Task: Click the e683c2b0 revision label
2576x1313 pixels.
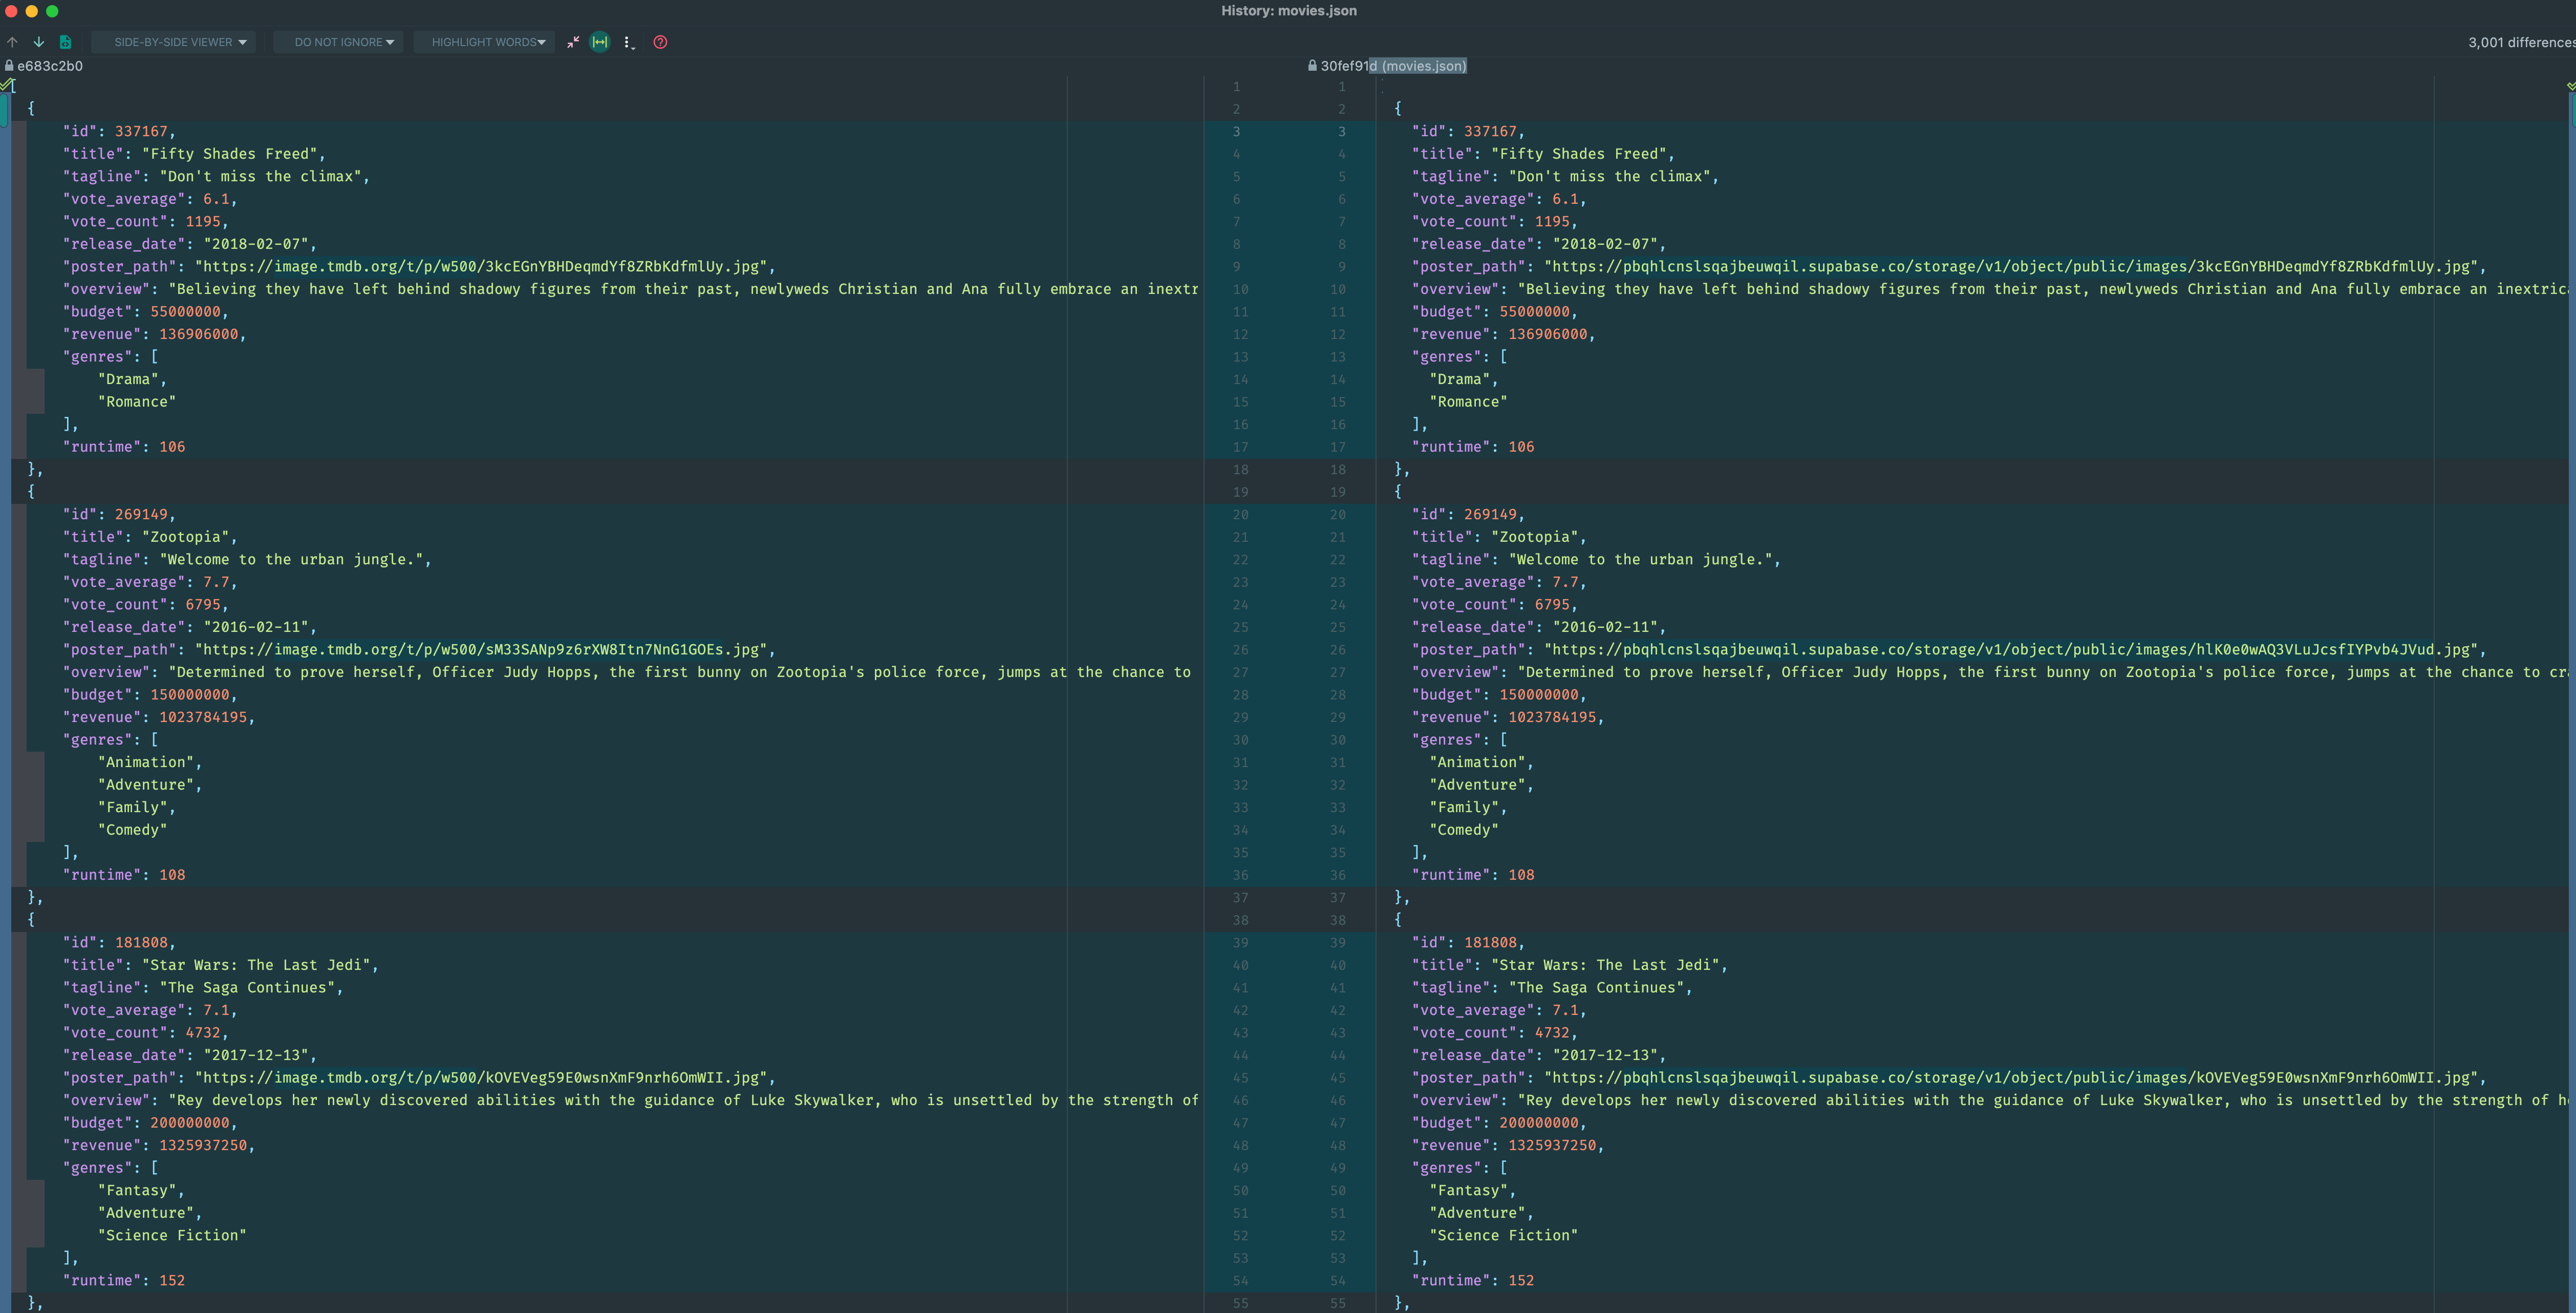Action: 50,66
